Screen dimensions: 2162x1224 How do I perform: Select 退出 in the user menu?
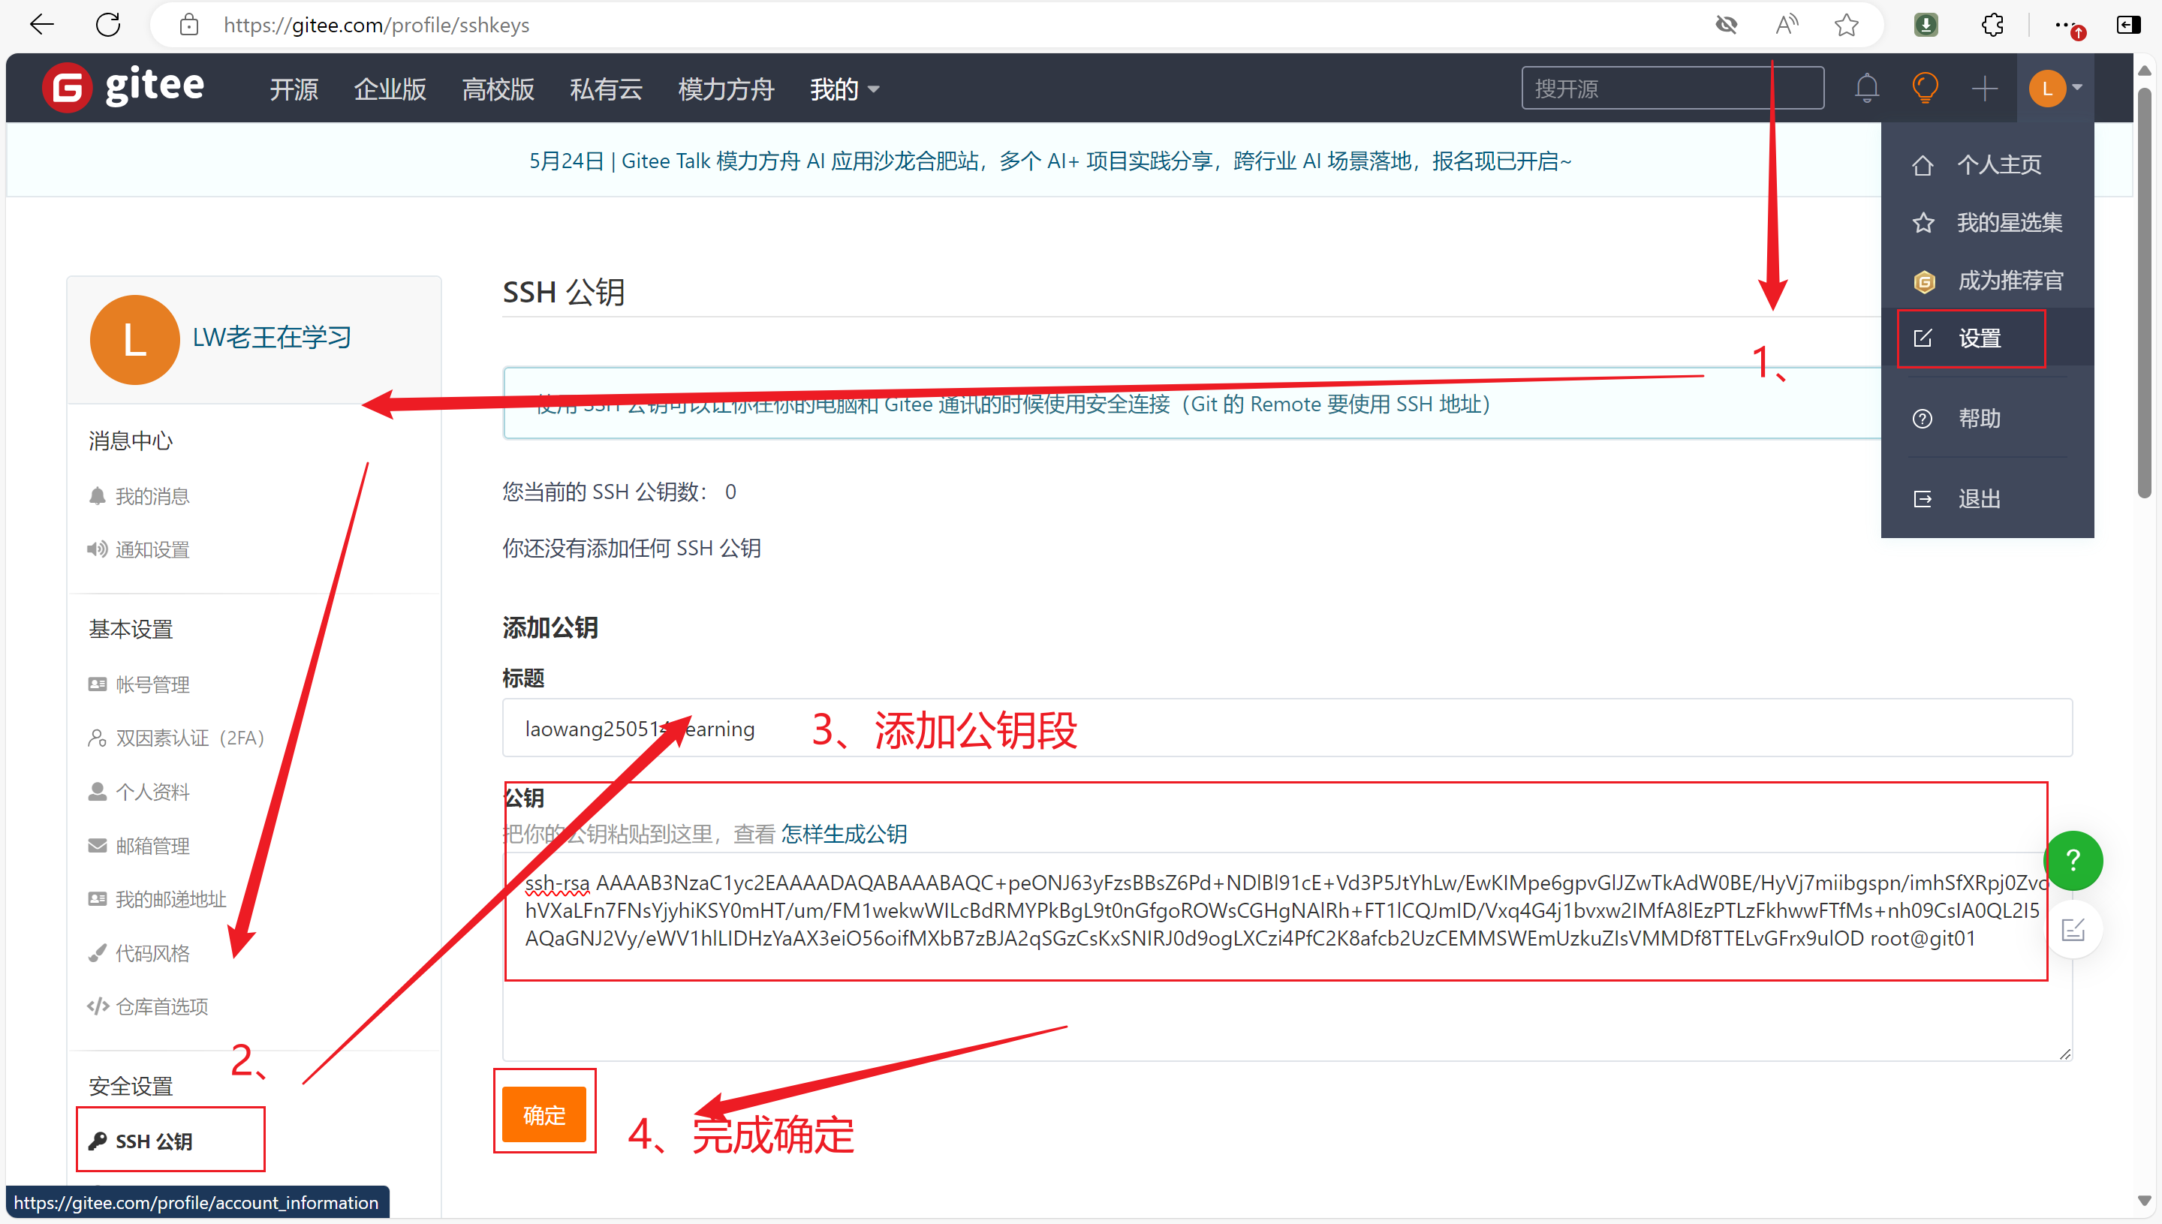pos(1978,498)
